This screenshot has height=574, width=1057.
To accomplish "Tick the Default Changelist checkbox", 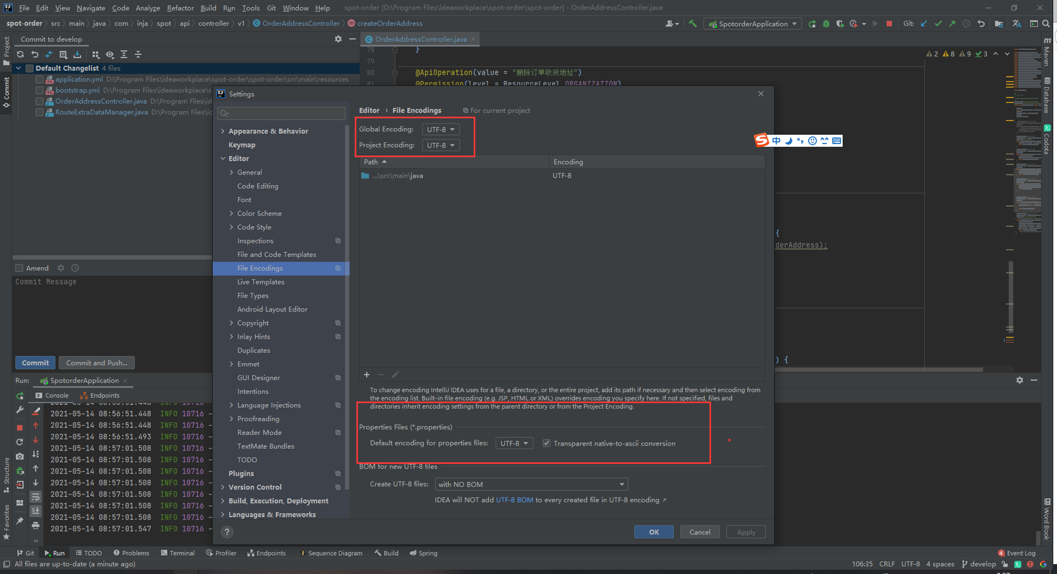I will (x=30, y=68).
